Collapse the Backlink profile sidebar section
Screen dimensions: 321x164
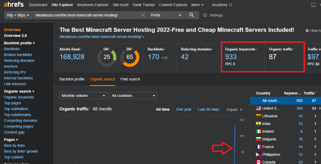(19, 43)
